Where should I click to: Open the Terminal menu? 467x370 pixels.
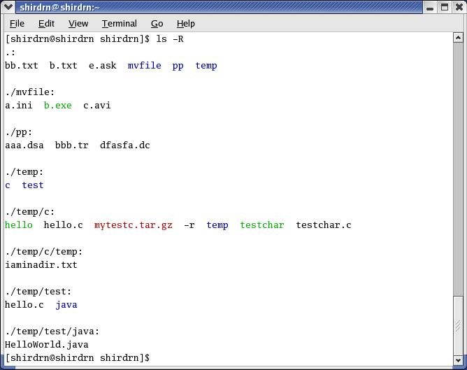pos(119,24)
